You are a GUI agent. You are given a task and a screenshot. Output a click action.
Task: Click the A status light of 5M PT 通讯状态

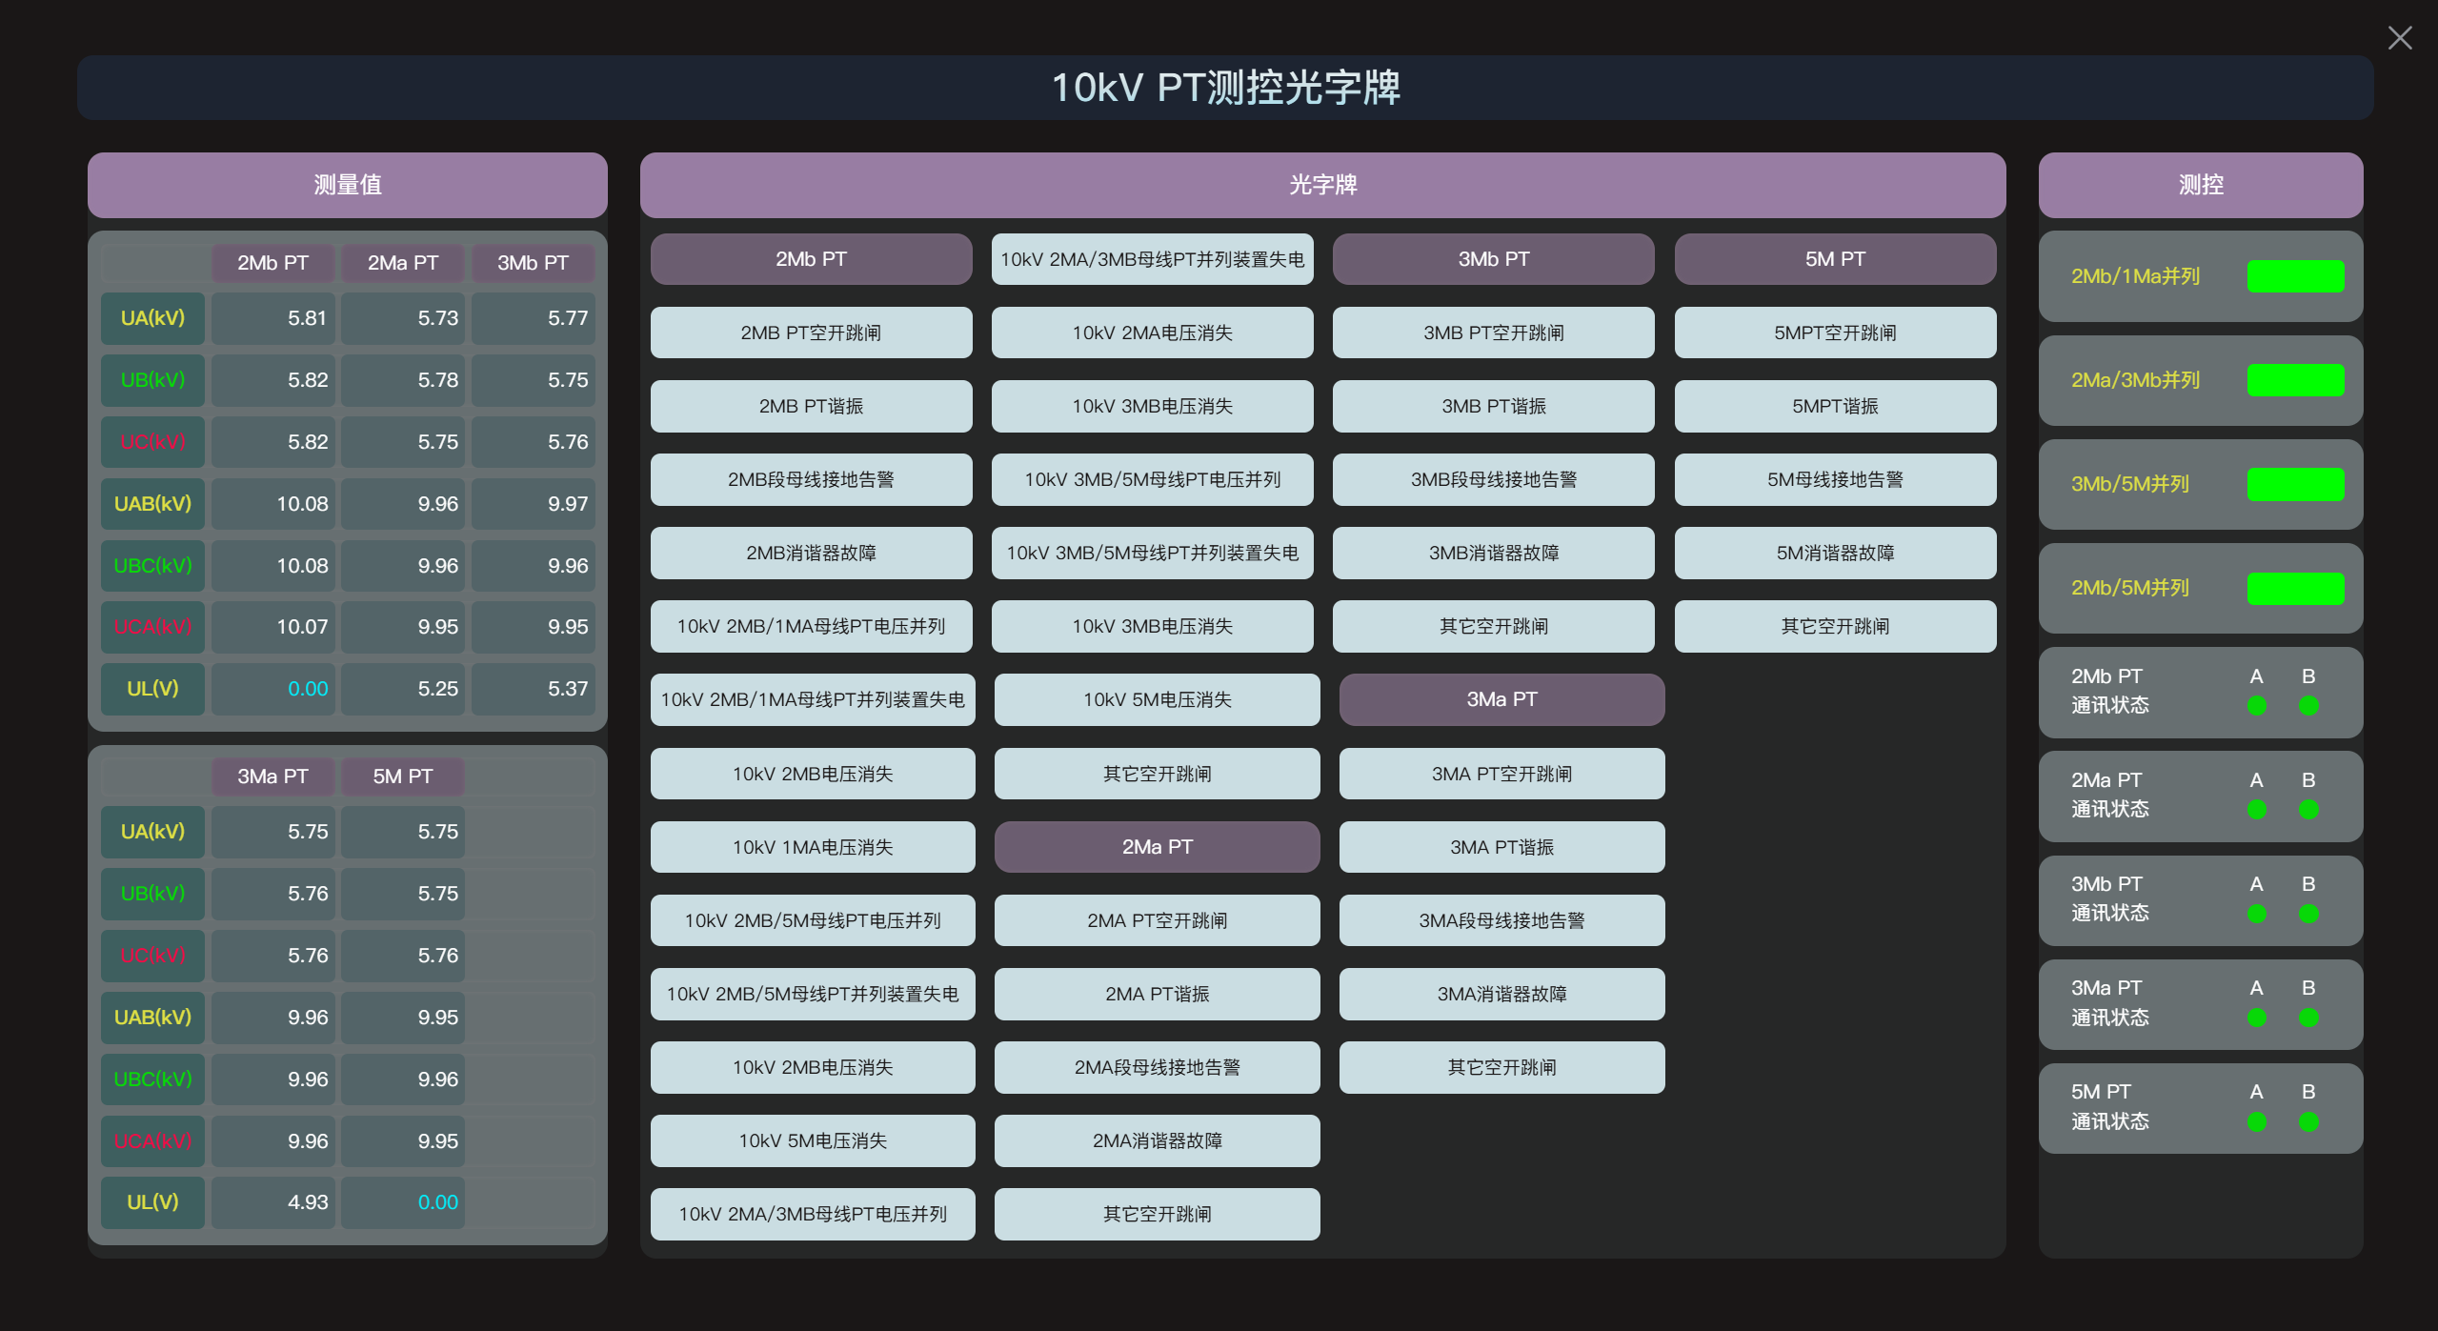tap(2255, 1120)
